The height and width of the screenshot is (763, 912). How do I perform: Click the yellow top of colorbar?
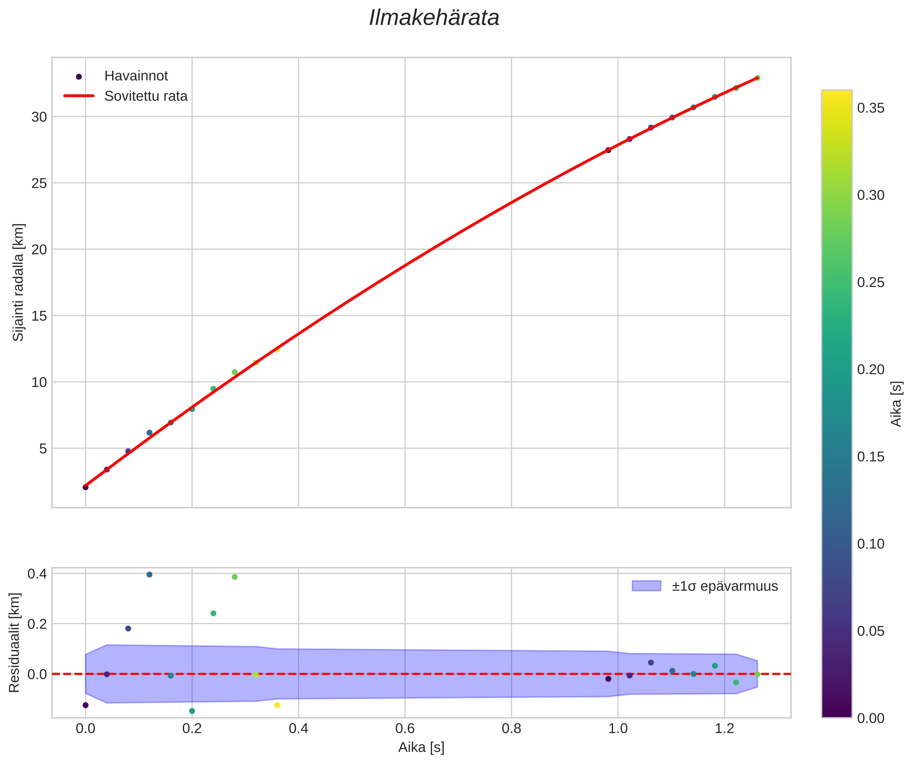(x=837, y=94)
